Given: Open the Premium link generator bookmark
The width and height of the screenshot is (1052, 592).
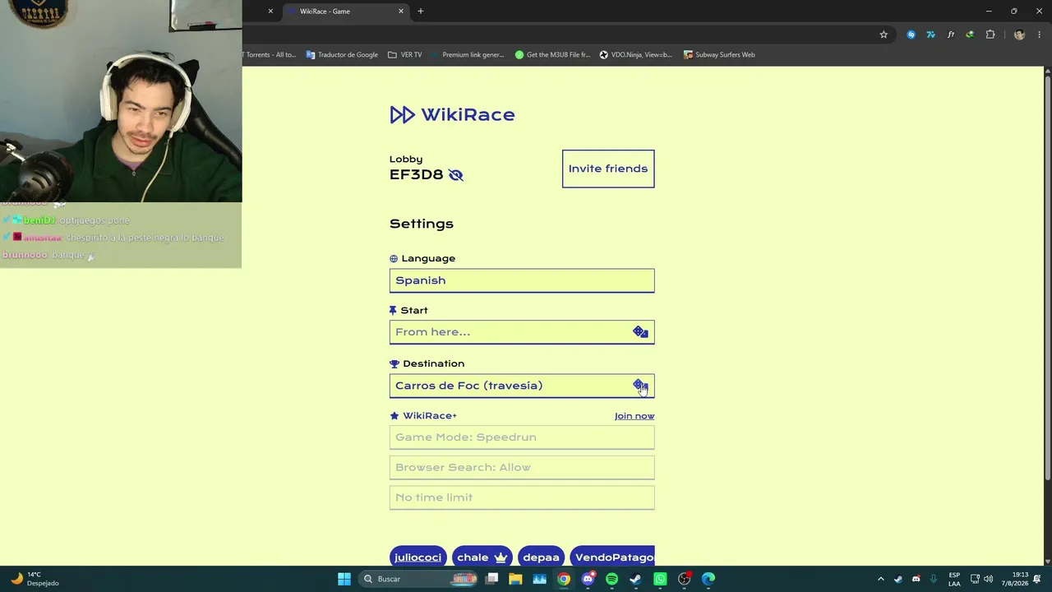Looking at the screenshot, I should 467,55.
